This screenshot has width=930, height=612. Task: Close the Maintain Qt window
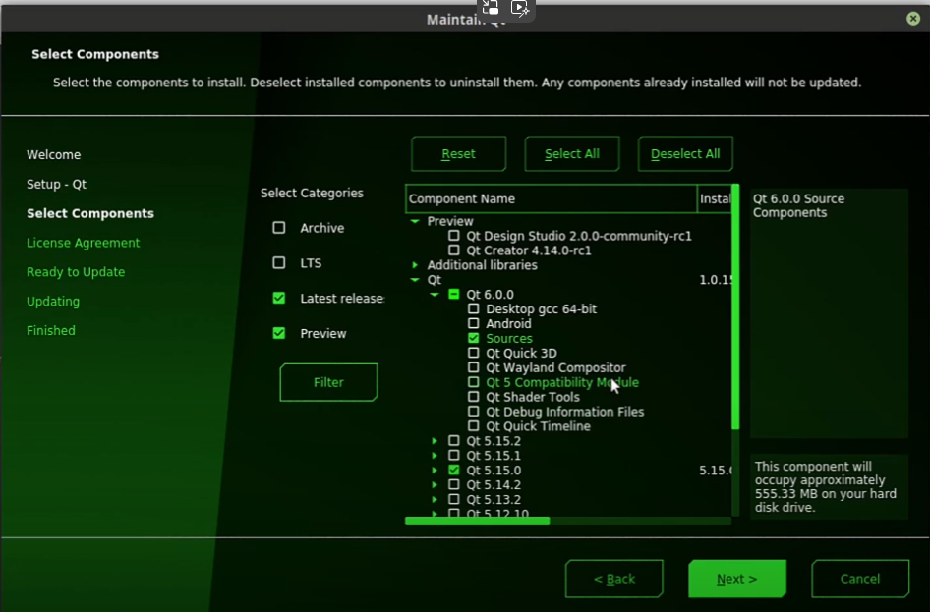(x=913, y=19)
